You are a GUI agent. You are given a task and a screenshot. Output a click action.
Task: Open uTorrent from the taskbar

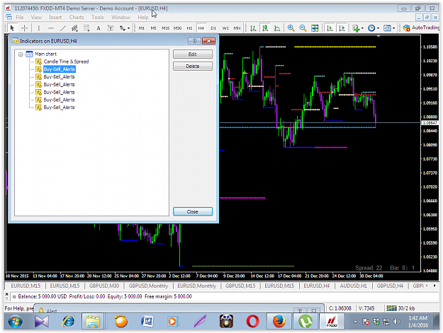click(x=305, y=322)
